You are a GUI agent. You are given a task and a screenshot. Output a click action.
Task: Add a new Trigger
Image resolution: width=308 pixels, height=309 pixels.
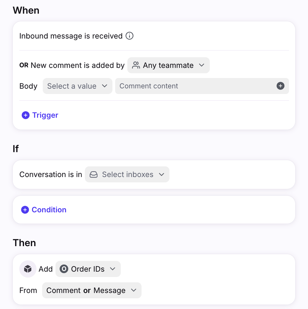click(x=45, y=115)
